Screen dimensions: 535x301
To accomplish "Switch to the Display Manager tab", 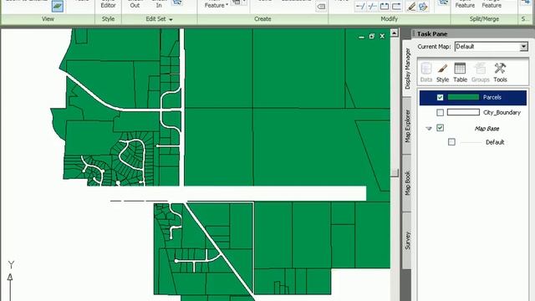I will coord(407,69).
